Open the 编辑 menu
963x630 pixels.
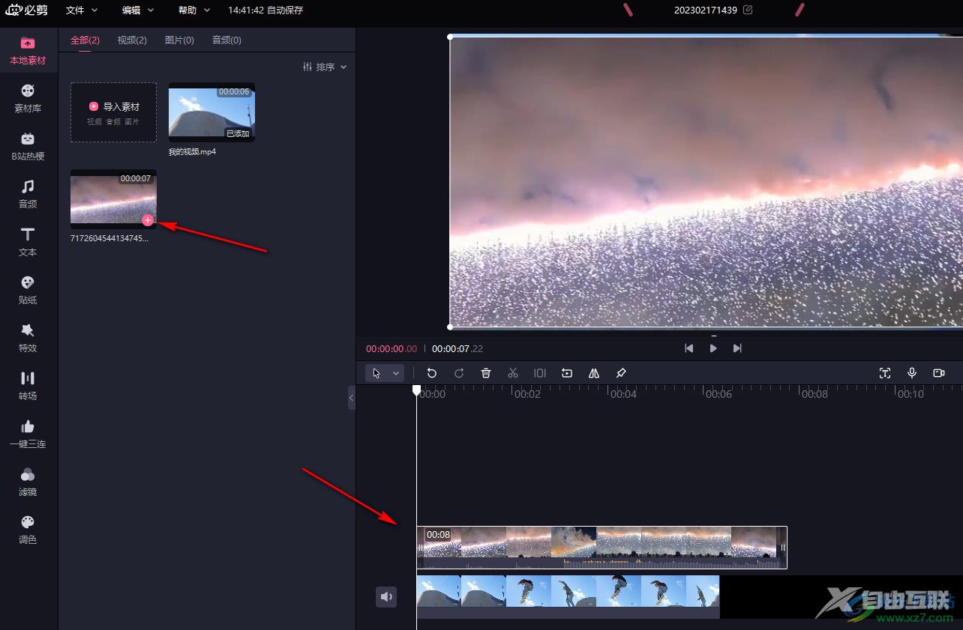click(x=138, y=10)
